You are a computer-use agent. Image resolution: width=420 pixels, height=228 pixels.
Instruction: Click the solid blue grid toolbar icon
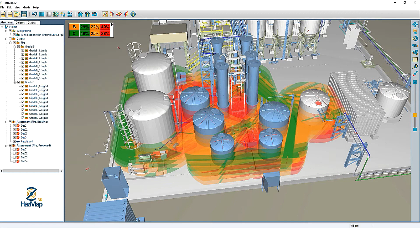[42, 14]
